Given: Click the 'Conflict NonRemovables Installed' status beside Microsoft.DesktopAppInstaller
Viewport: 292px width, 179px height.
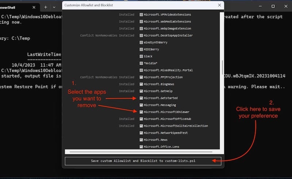Looking at the screenshot, I should pos(107,35).
